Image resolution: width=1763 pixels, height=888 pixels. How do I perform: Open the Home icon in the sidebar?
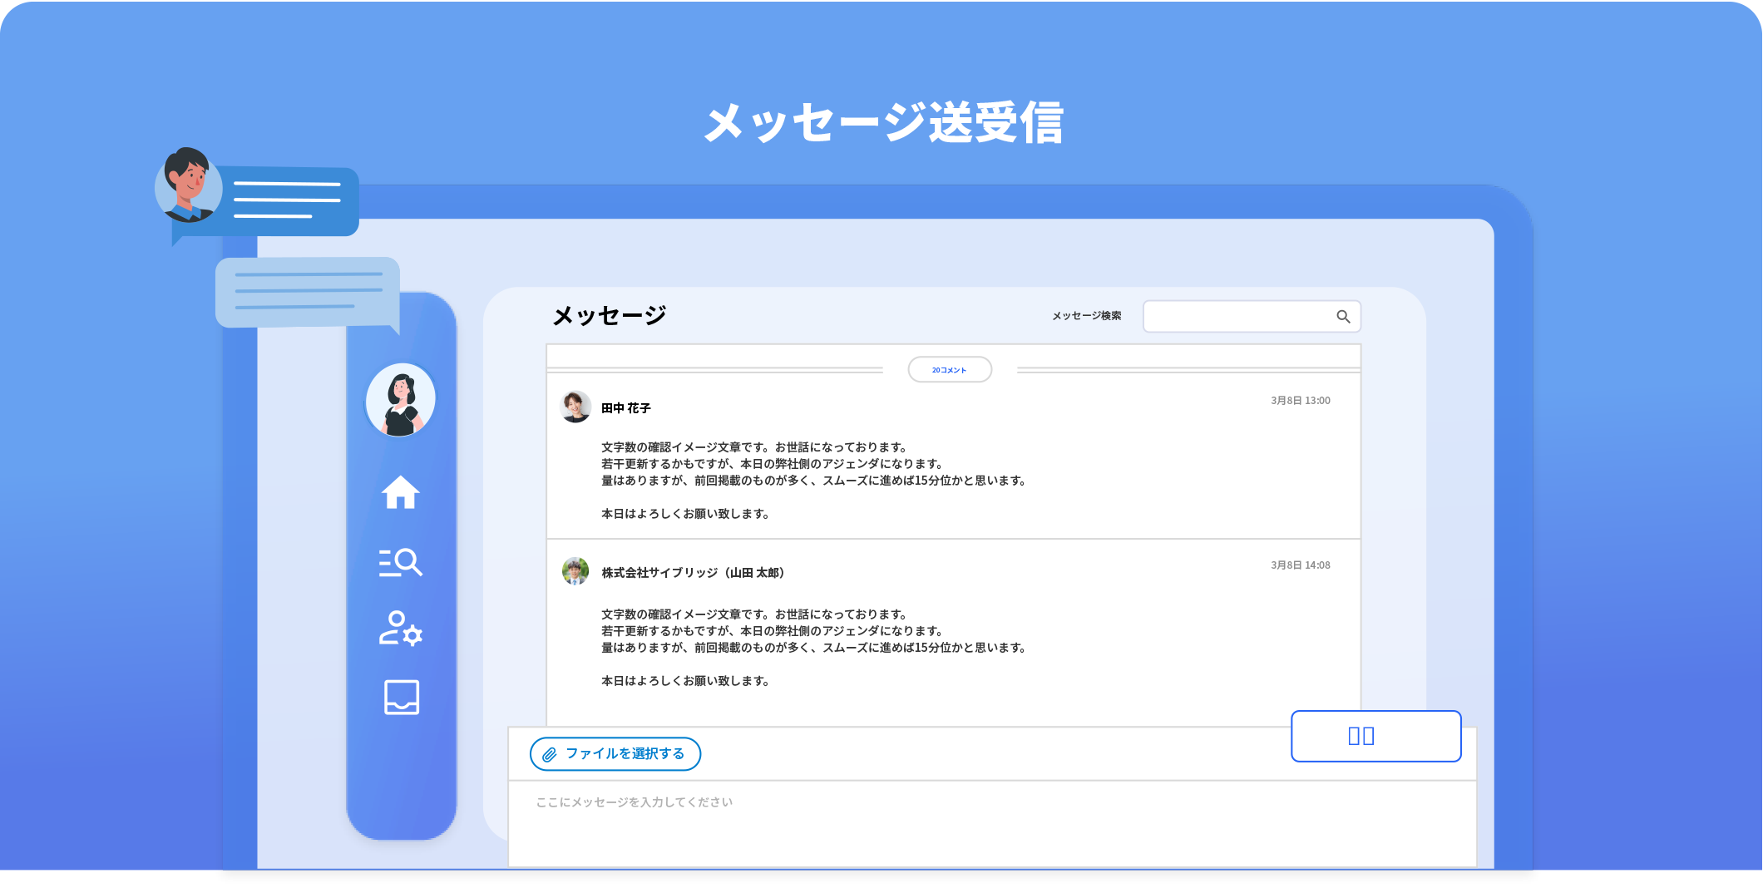401,492
